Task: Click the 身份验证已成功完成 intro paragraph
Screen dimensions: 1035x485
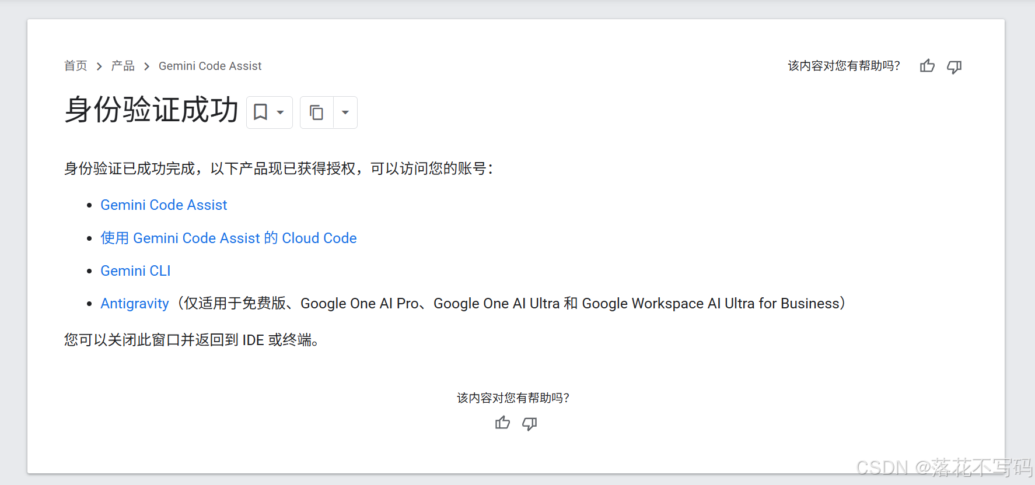Action: (x=279, y=169)
